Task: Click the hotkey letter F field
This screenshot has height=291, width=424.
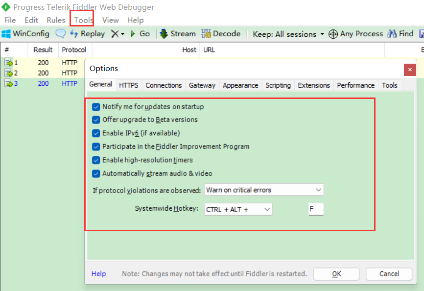Action: [316, 209]
